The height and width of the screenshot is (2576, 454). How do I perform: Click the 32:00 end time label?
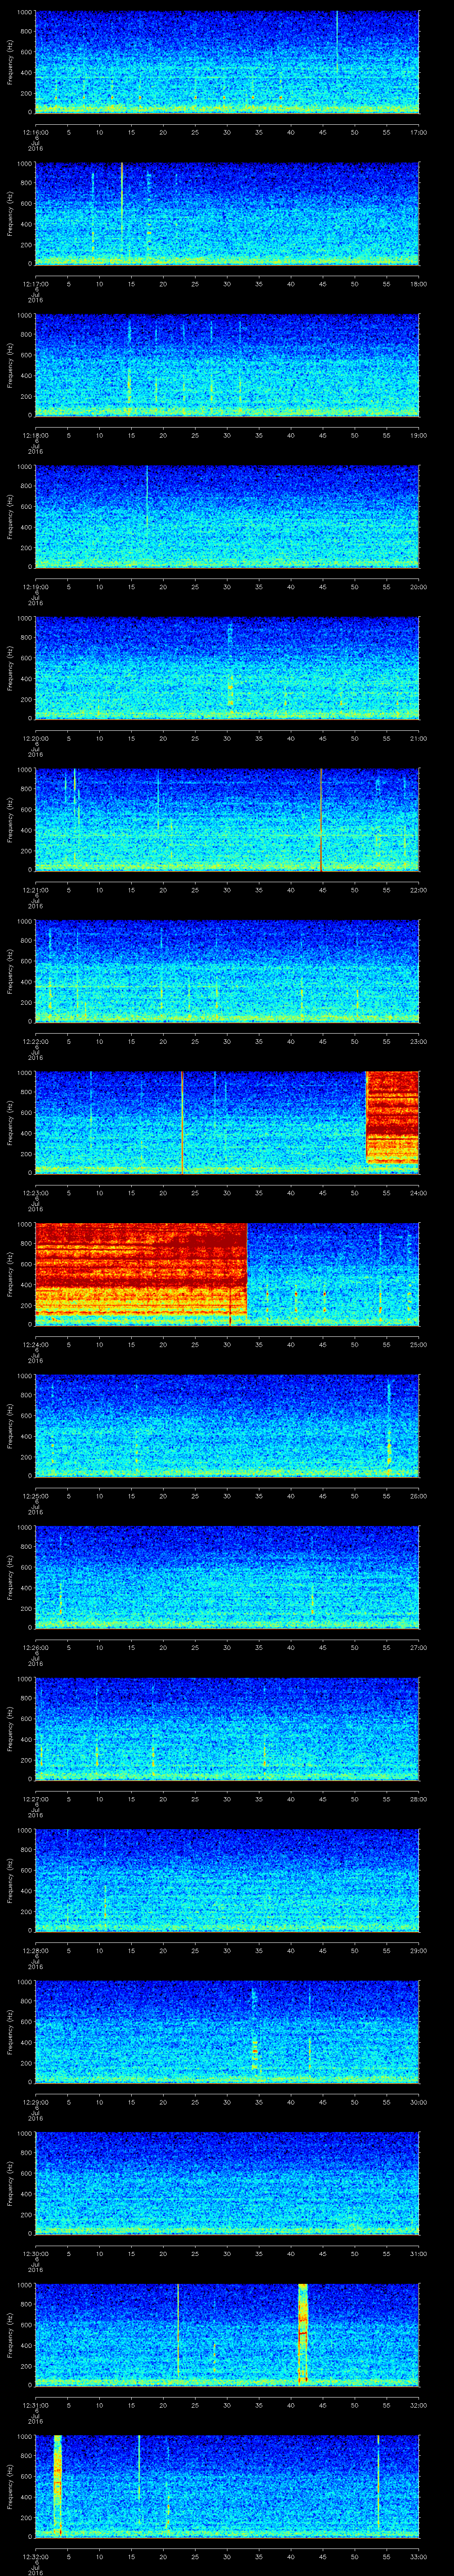(x=418, y=2404)
